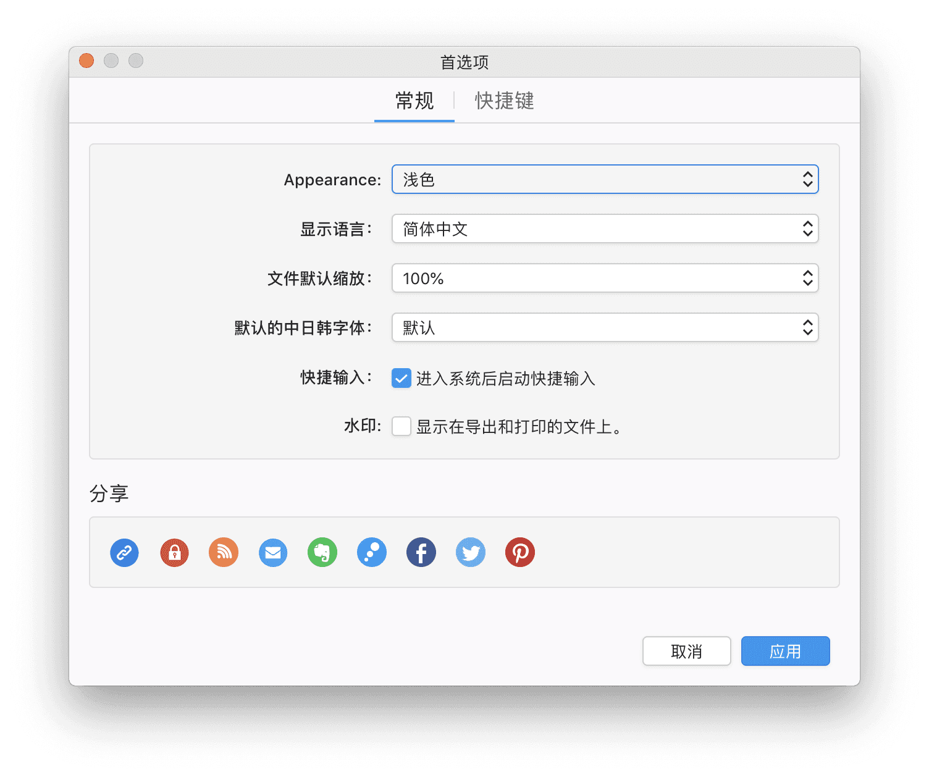Select the RSS sharing icon
The image size is (929, 777).
(223, 552)
